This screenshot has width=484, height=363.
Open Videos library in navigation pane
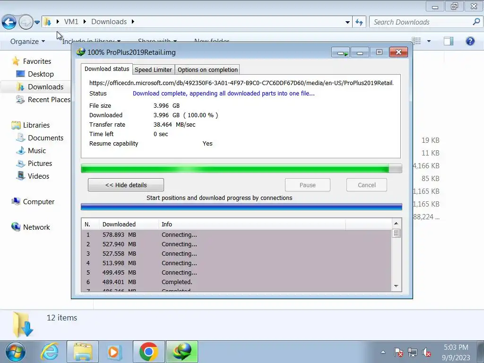[x=38, y=176]
